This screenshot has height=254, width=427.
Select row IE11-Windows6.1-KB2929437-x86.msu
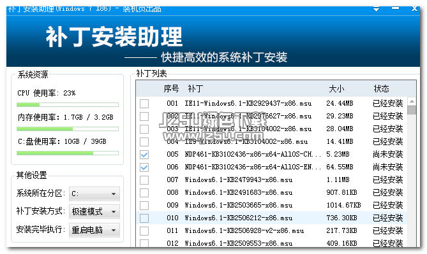[271, 104]
